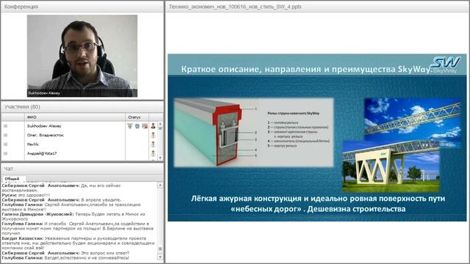This screenshot has height=264, width=470.
Task: Click the upper truss bridge photo on the slide
Action: (413, 120)
